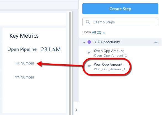Select the Open Pipeline 231.4M number widget
162x115 pixels.
pos(34,49)
